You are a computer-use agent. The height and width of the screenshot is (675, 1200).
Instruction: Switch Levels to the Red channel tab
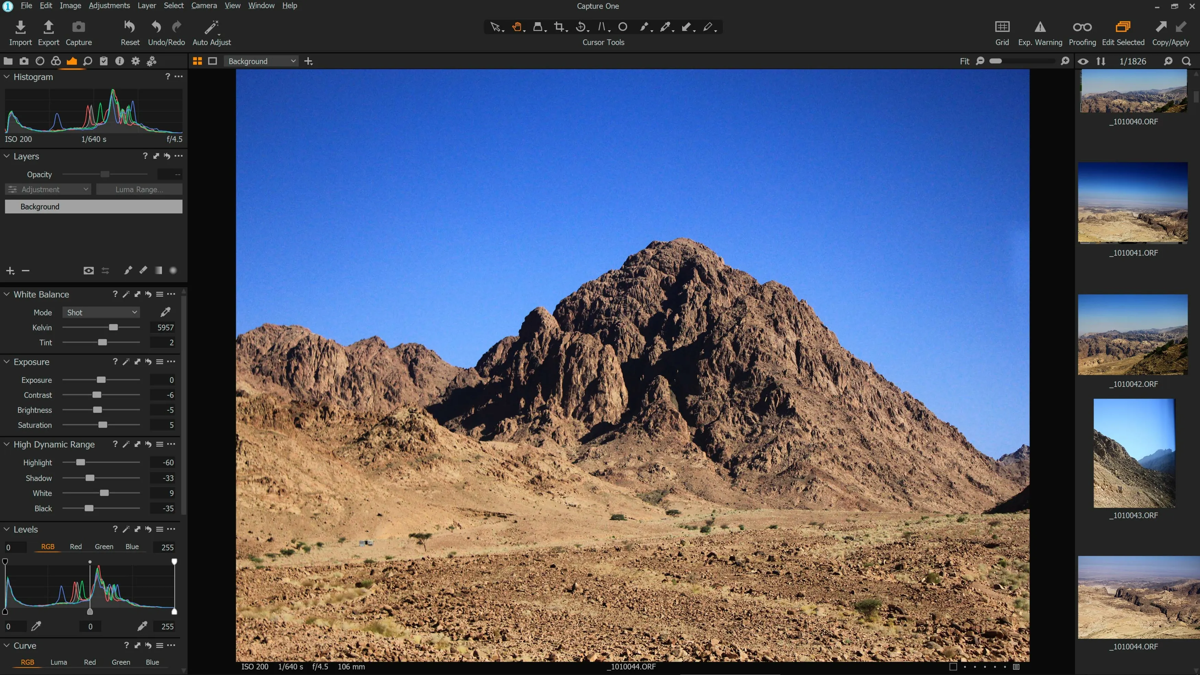[x=75, y=546]
